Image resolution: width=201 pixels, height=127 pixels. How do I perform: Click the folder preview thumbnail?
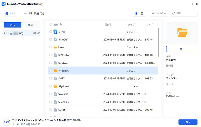click(182, 33)
